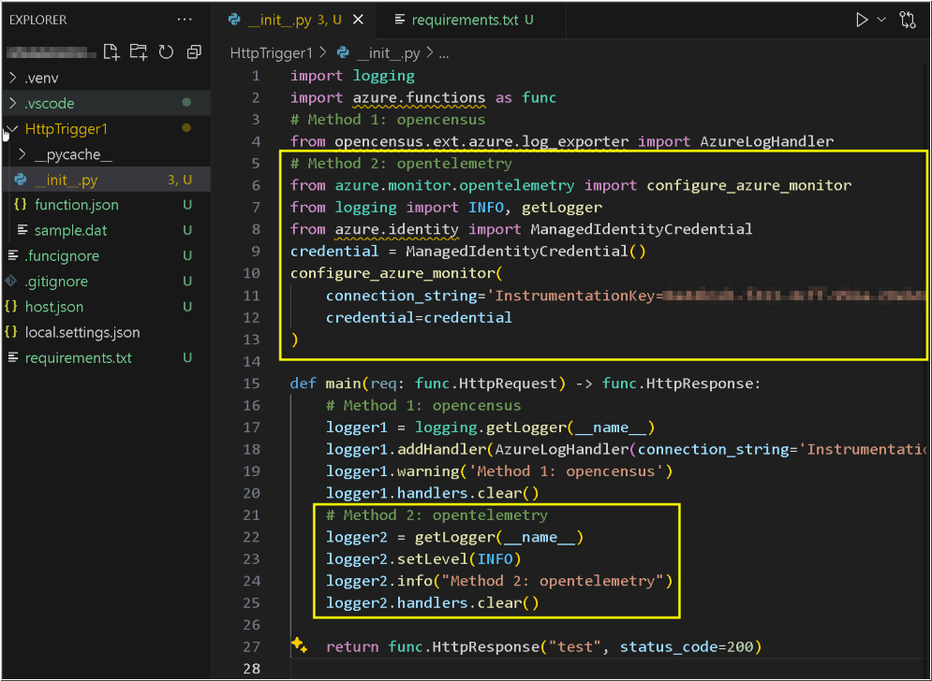
Task: Open local.settings.json in the Explorer
Action: (x=82, y=332)
